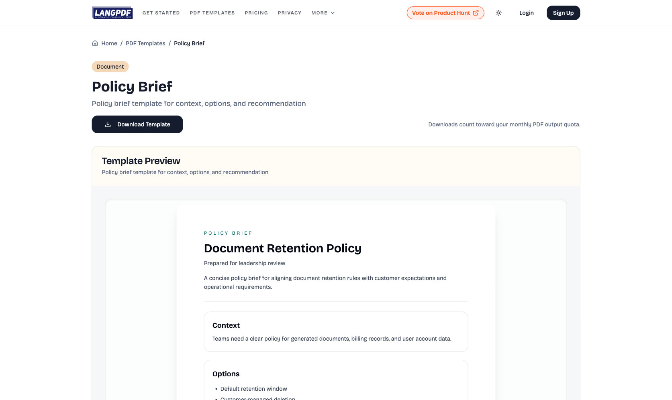The height and width of the screenshot is (400, 672).
Task: Click the Policy Brief breadcrumb item
Action: 189,43
